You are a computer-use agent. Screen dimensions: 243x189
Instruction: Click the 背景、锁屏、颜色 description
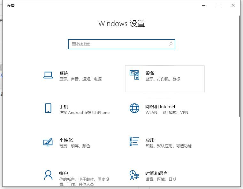pyautogui.click(x=74, y=146)
